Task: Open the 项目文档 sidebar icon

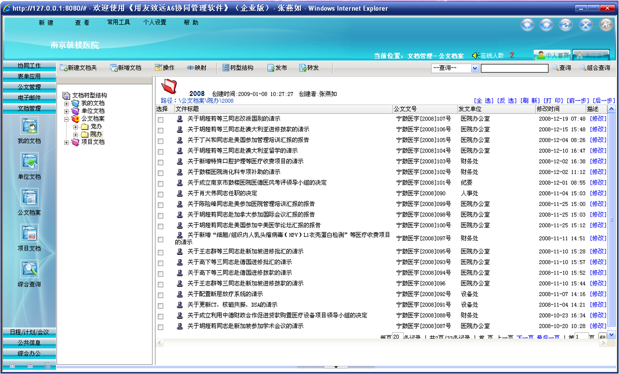Action: tap(29, 234)
